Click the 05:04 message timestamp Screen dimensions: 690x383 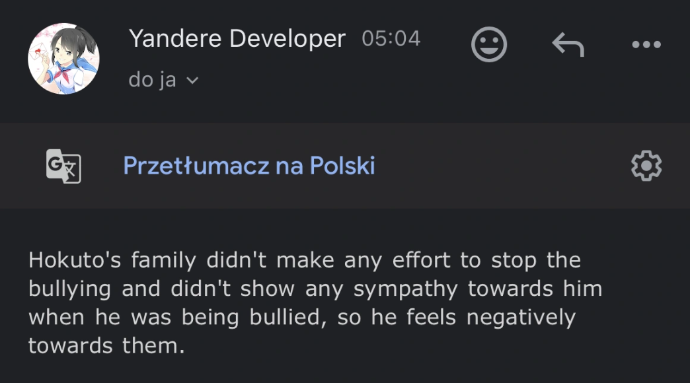[391, 38]
